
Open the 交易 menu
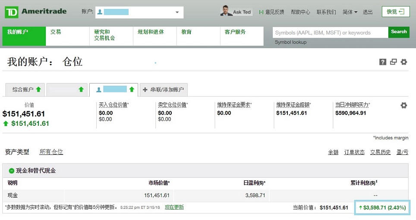click(x=56, y=32)
